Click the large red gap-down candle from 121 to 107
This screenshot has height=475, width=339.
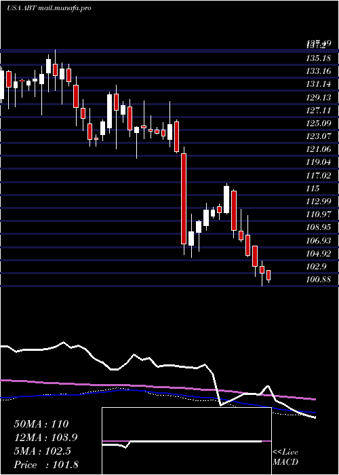click(x=184, y=199)
